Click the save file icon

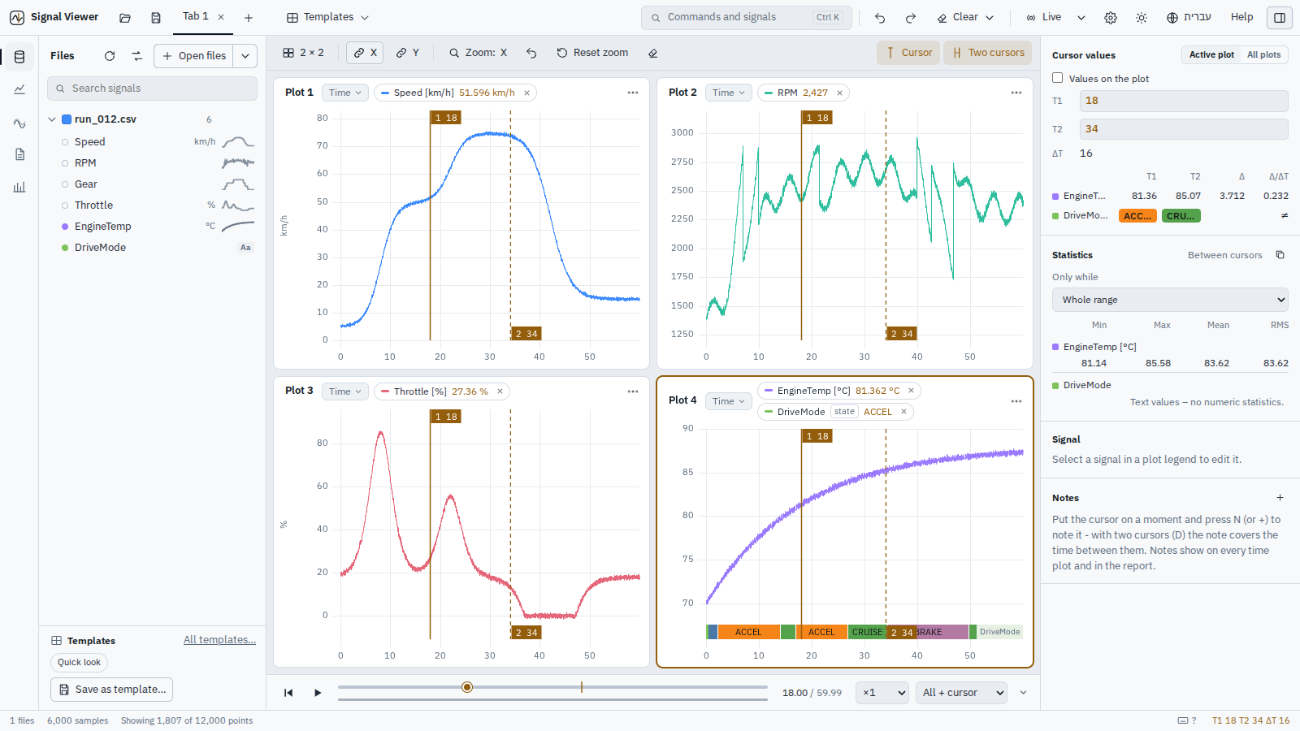(x=156, y=17)
